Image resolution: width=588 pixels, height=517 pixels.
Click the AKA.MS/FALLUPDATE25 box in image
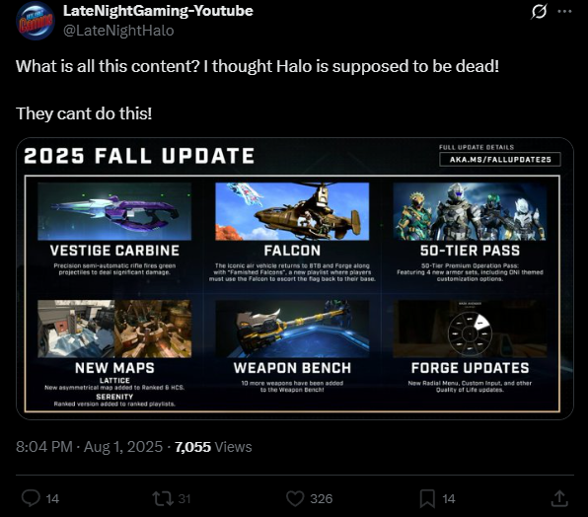coord(500,159)
